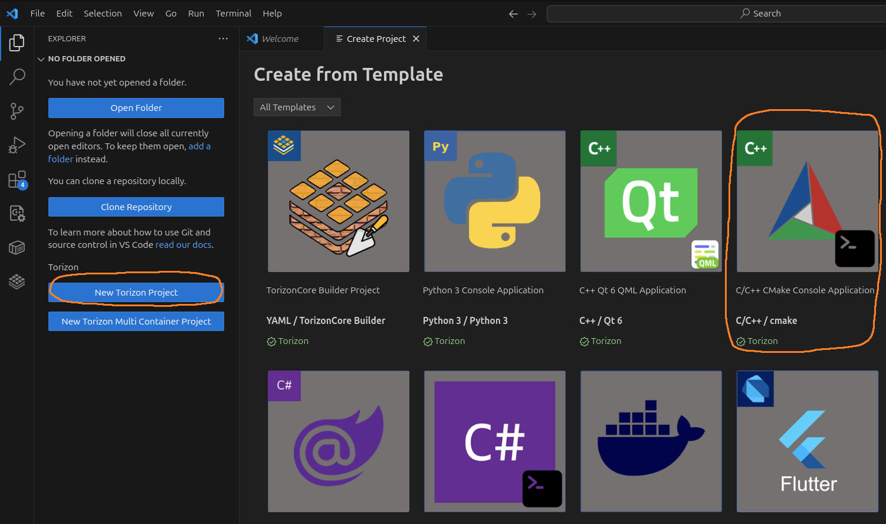Open the Explorer view in activity bar

17,42
